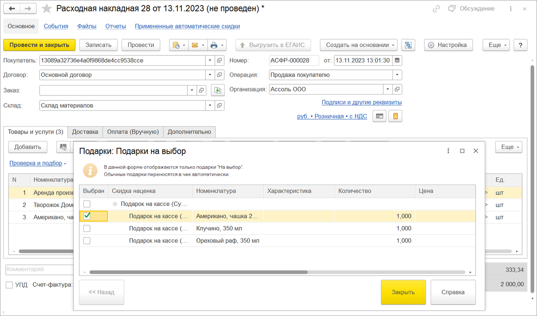Expand the Операция dropdown
This screenshot has height=316, width=537.
[x=397, y=75]
